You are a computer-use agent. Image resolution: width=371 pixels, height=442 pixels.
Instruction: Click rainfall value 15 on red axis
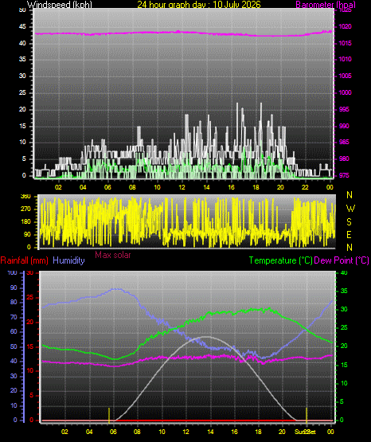(x=30, y=347)
